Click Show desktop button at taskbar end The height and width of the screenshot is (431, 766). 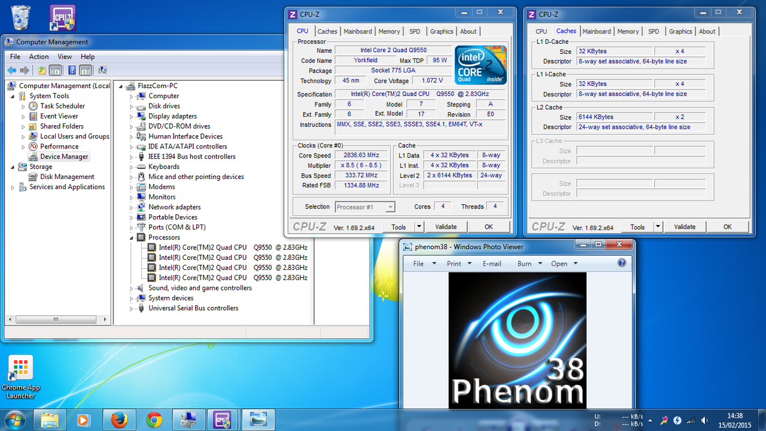tap(762, 420)
